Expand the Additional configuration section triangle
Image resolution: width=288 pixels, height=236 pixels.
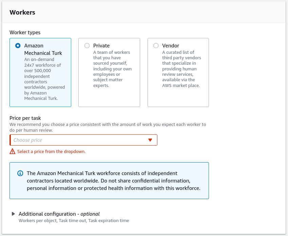13,214
